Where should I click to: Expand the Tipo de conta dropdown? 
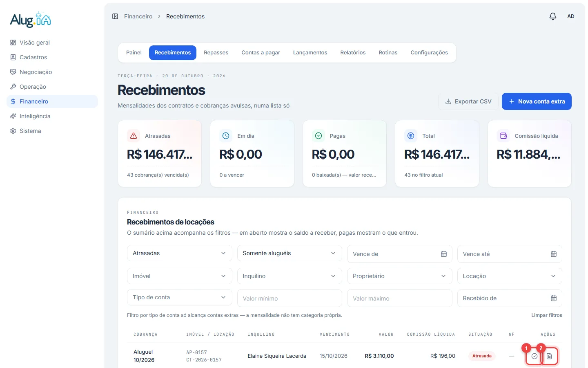pos(180,297)
